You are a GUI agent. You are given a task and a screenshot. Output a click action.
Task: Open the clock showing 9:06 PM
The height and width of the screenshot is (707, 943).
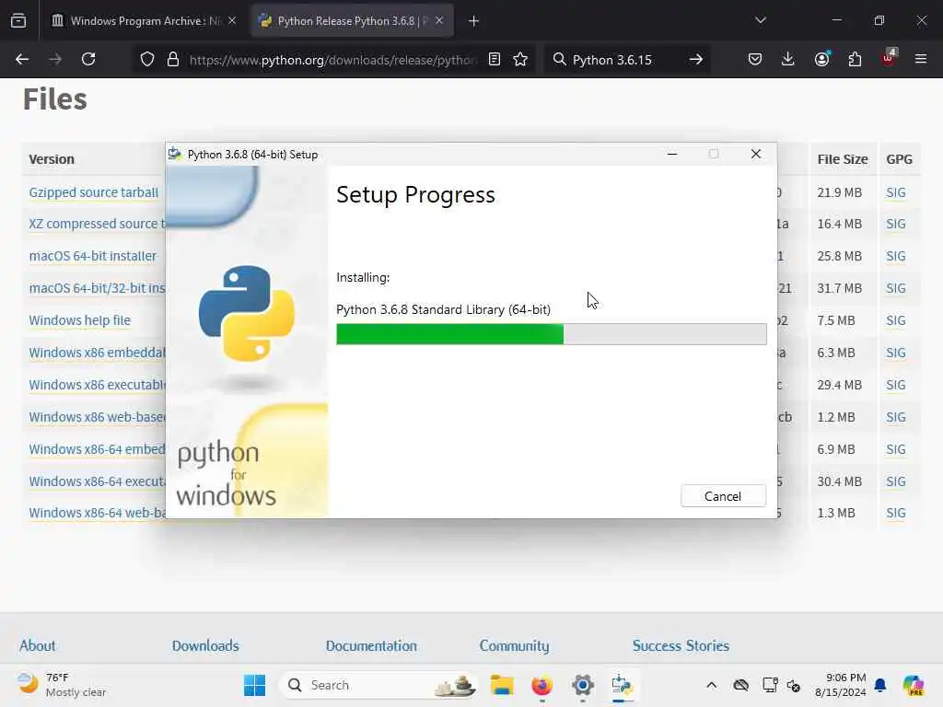(841, 685)
